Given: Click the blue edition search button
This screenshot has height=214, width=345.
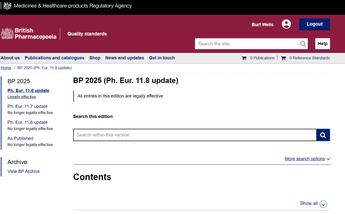Looking at the screenshot, I should pyautogui.click(x=323, y=135).
